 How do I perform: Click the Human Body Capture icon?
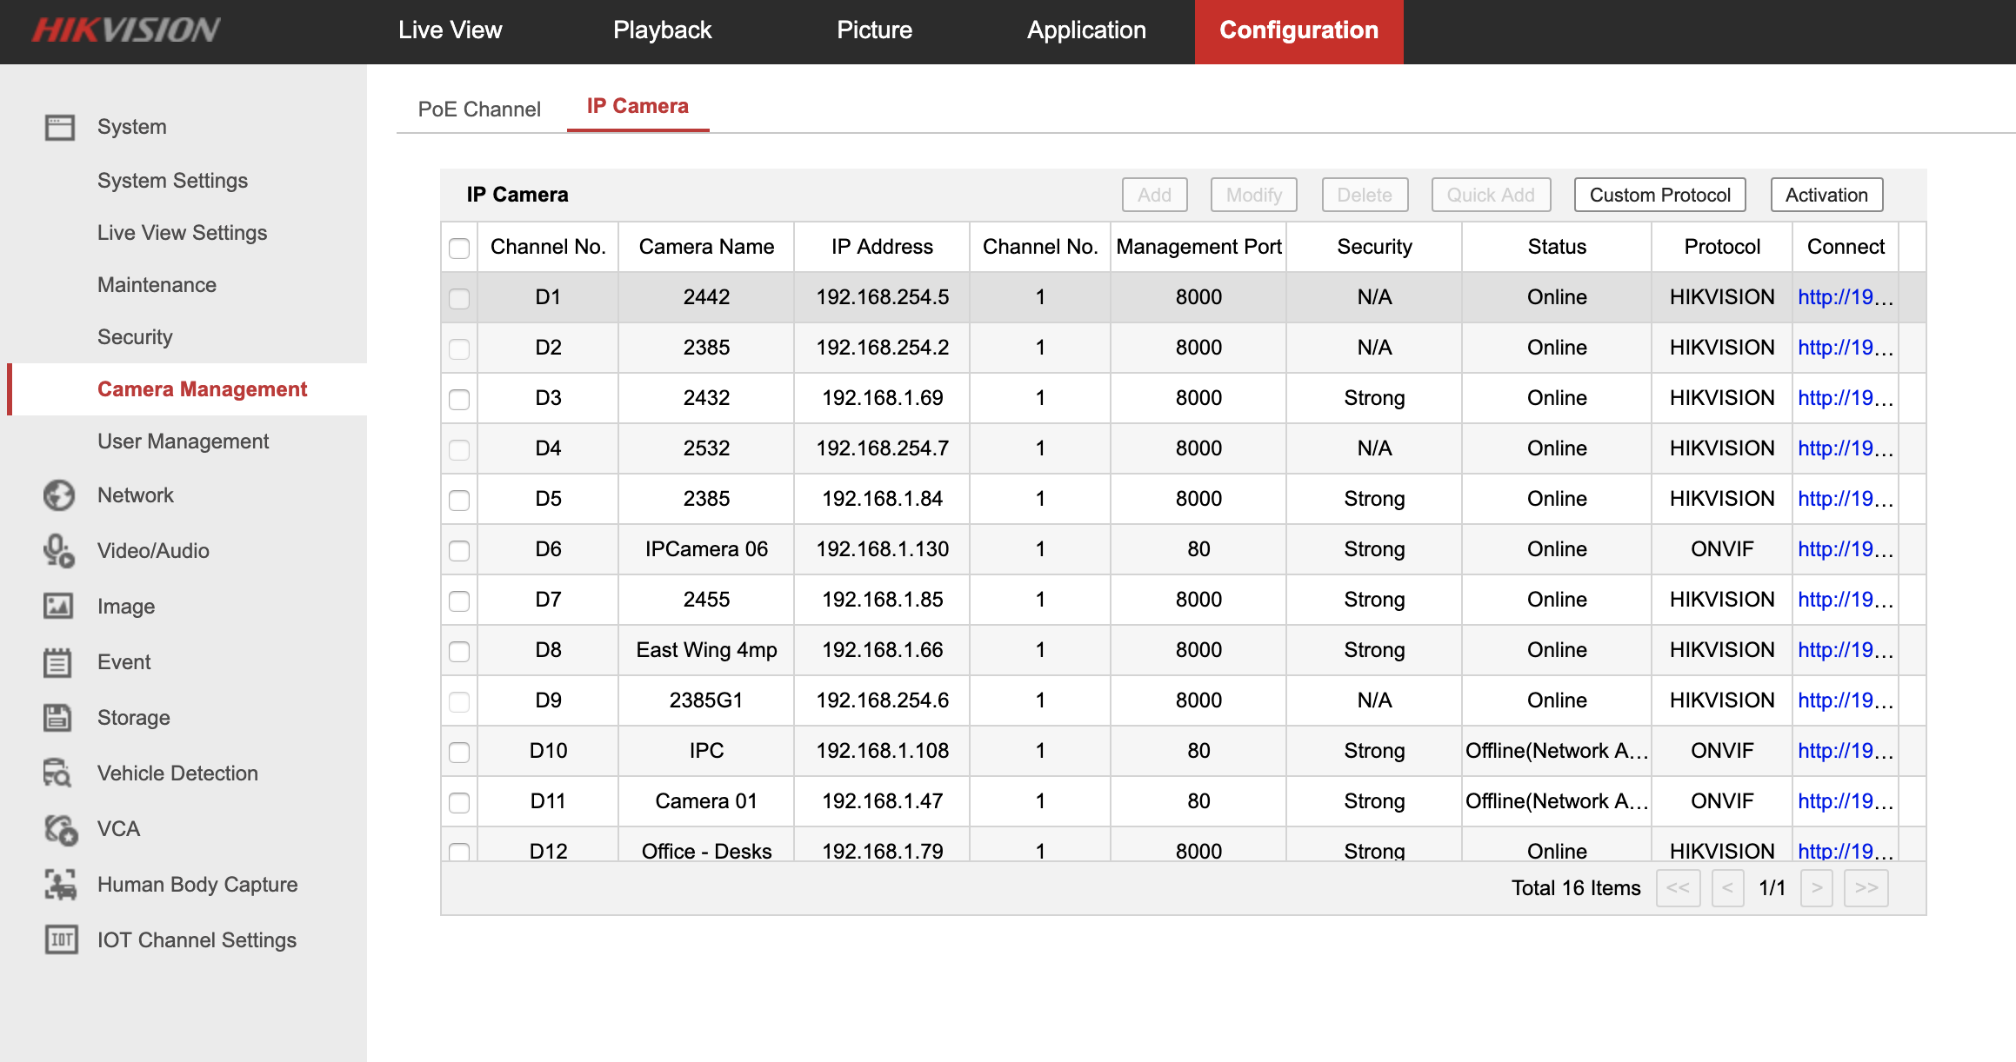60,885
